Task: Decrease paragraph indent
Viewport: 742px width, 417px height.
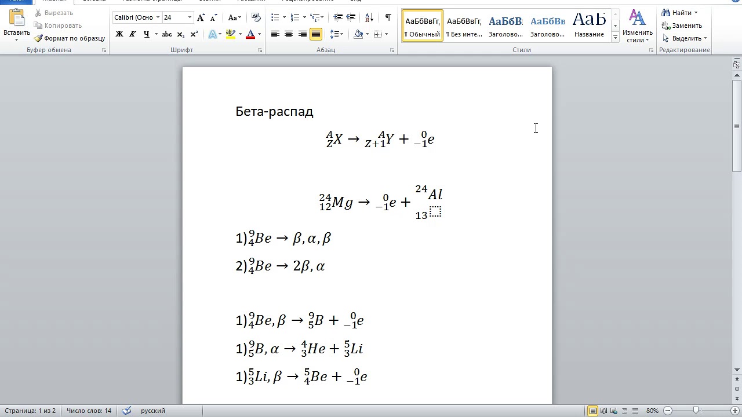Action: (x=339, y=17)
